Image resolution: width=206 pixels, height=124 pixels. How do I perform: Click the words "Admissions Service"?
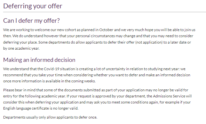169,96
